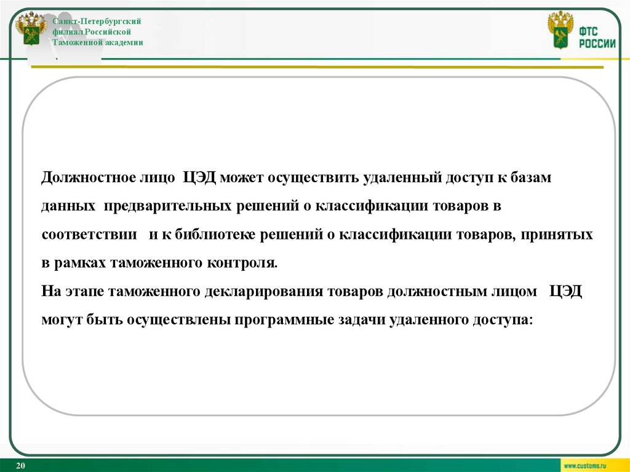Image resolution: width=630 pixels, height=472 pixels.
Task: Click the line starting 'Должностное лицо ЦЭД может'
Action: pos(296,177)
